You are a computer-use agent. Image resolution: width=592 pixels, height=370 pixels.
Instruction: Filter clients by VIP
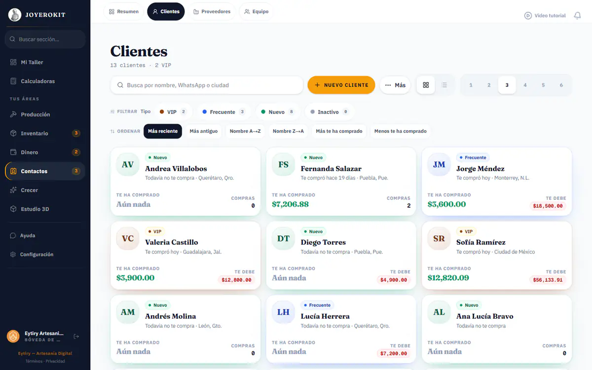point(173,112)
